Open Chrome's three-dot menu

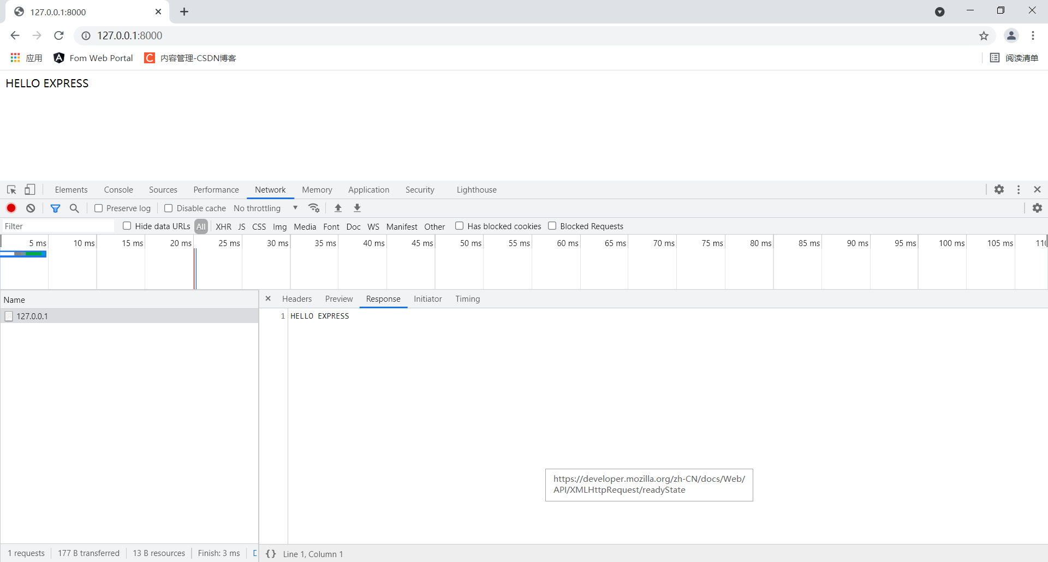[x=1033, y=35]
